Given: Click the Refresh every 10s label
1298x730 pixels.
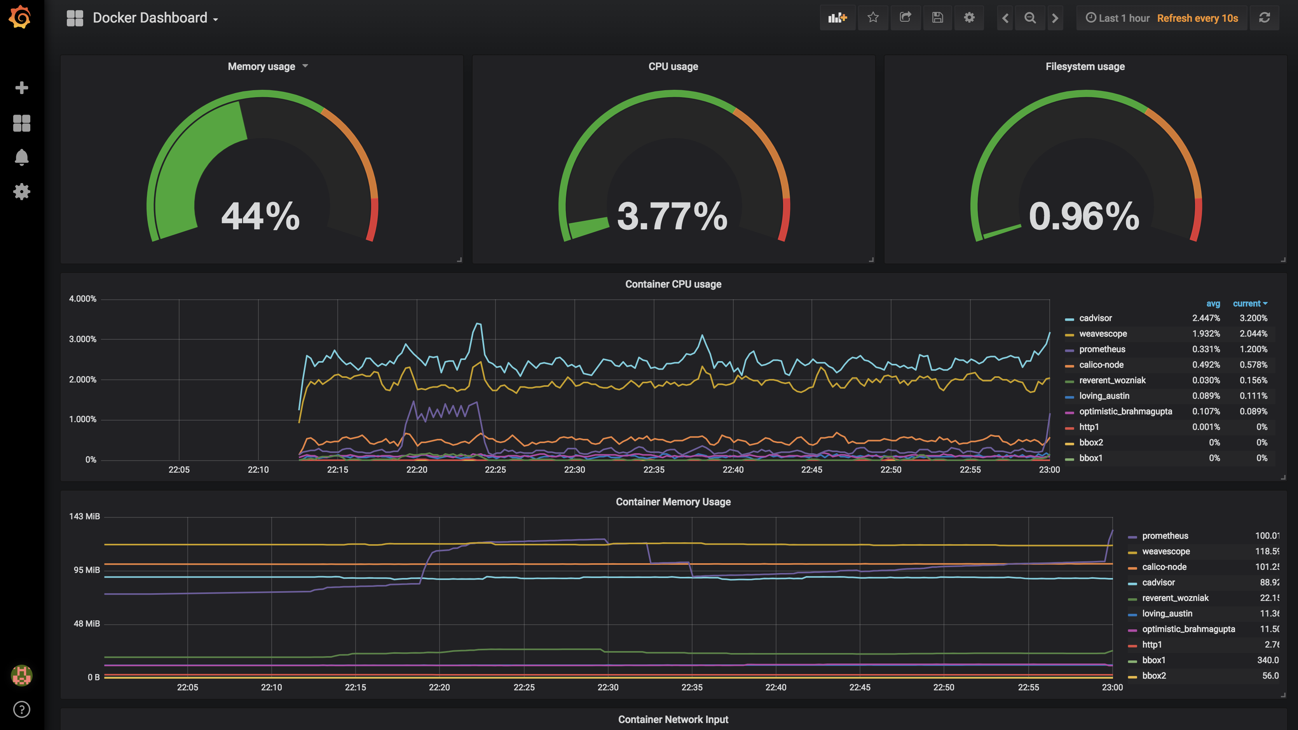Looking at the screenshot, I should (x=1197, y=18).
